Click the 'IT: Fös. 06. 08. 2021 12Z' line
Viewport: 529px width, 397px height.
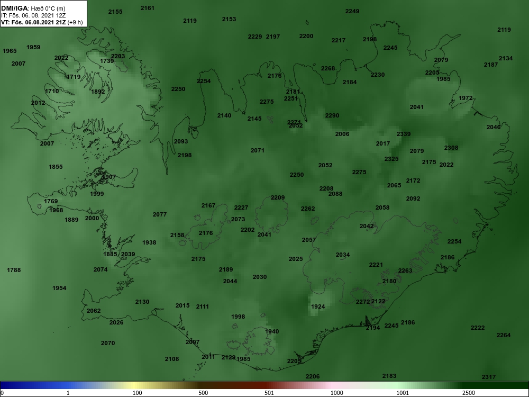pos(33,15)
